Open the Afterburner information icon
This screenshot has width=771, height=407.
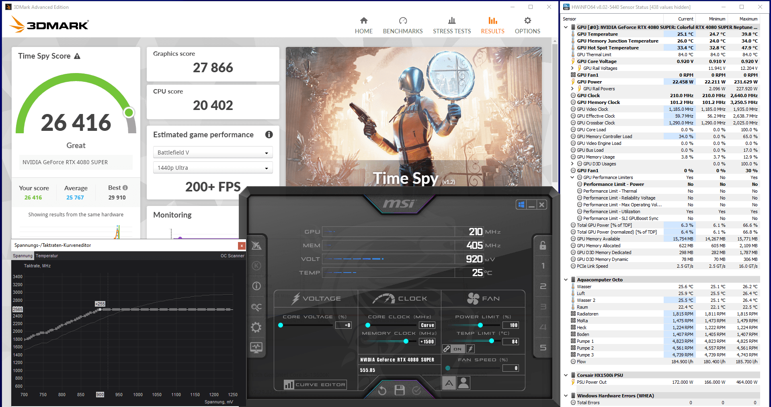point(256,286)
